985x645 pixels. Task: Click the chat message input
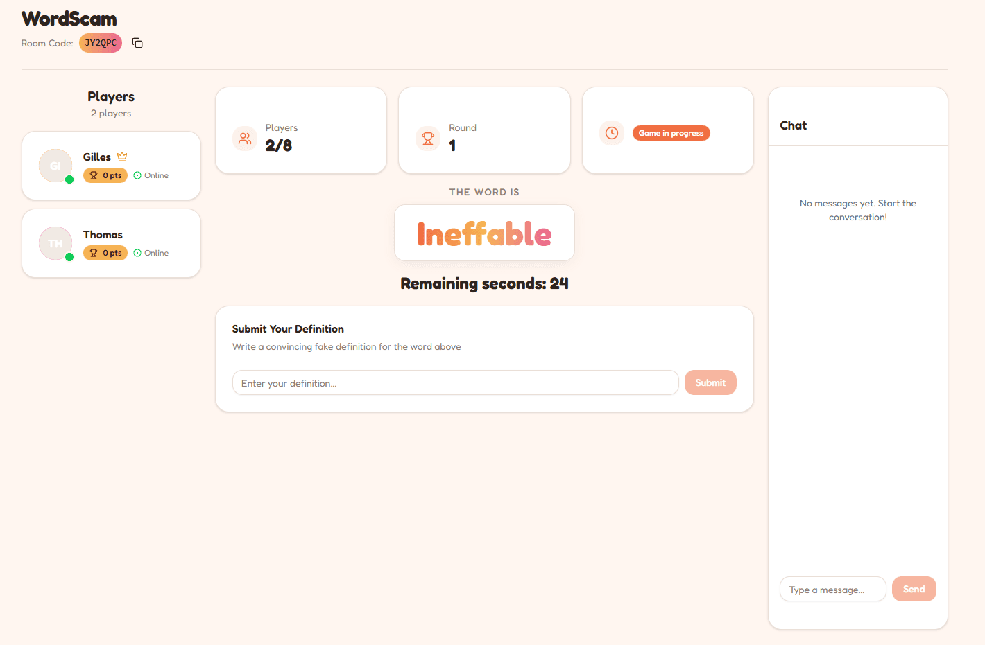[x=832, y=589]
